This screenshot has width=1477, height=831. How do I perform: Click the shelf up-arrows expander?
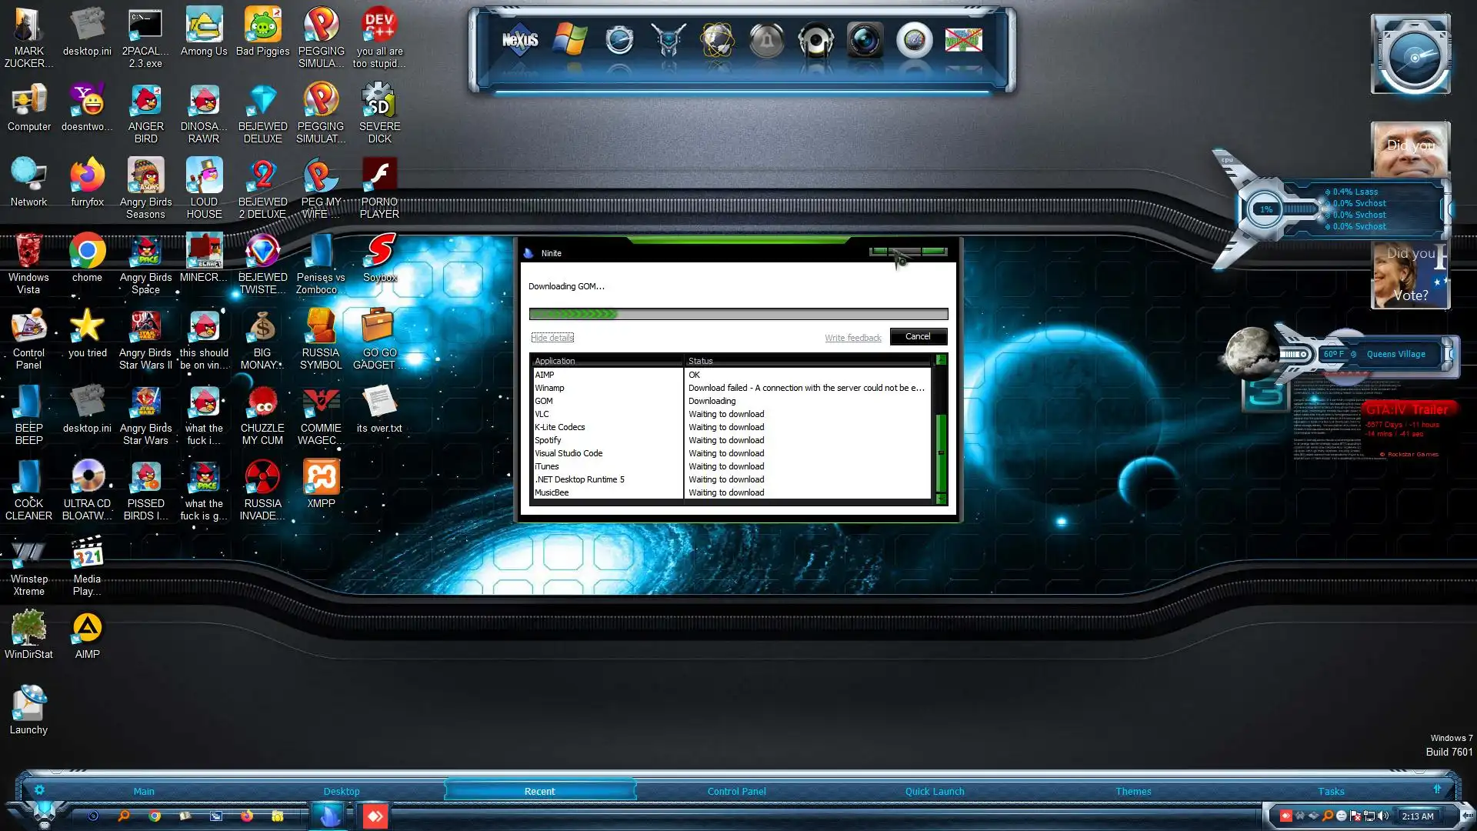pyautogui.click(x=1436, y=789)
